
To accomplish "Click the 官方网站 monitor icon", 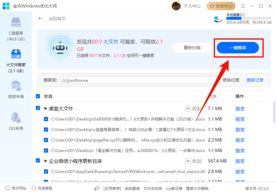I will click(8, 188).
